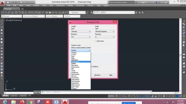This screenshot has width=186, height=104.
Task: Click the Center Mark tool icon
Action: [x=50, y=12]
